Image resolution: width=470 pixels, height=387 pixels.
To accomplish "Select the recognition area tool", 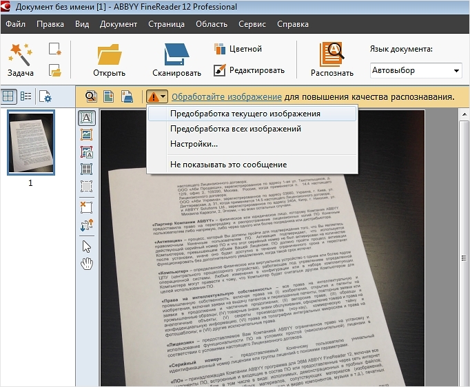I will click(87, 186).
